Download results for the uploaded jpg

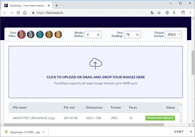160,118
